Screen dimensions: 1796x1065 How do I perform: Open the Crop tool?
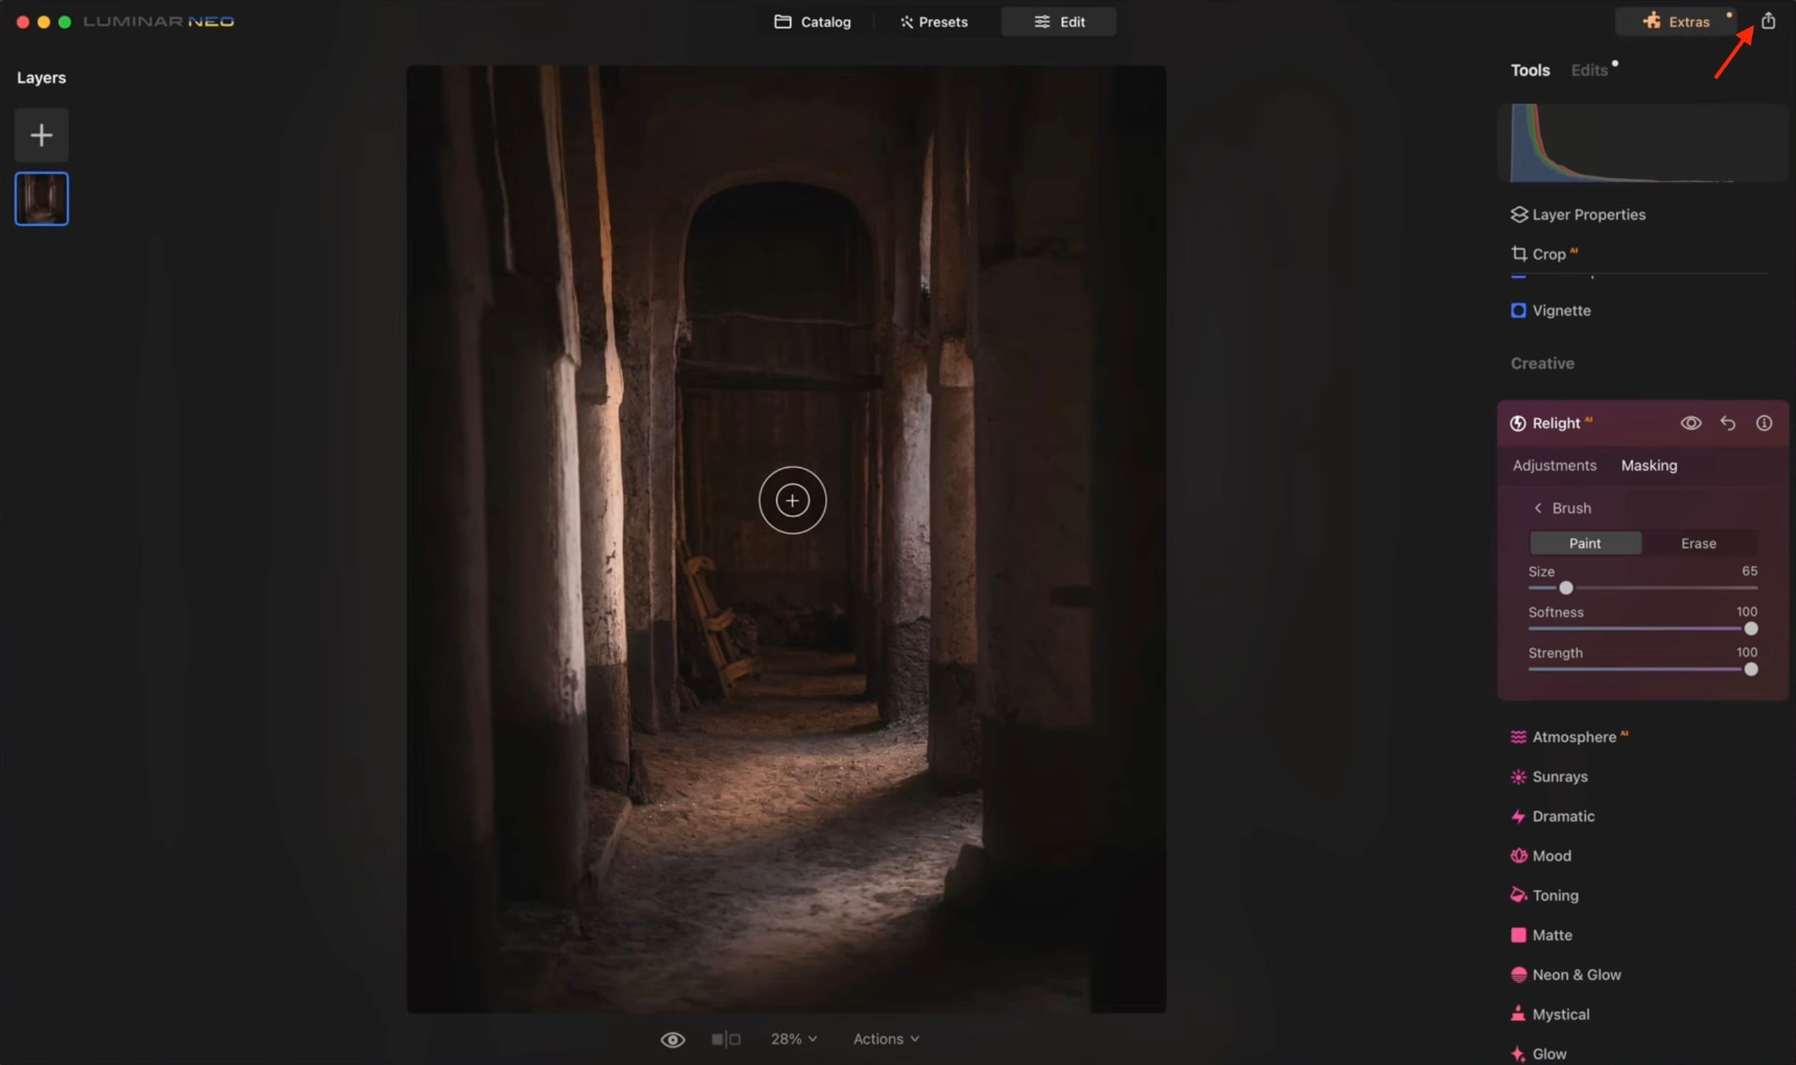click(x=1548, y=254)
